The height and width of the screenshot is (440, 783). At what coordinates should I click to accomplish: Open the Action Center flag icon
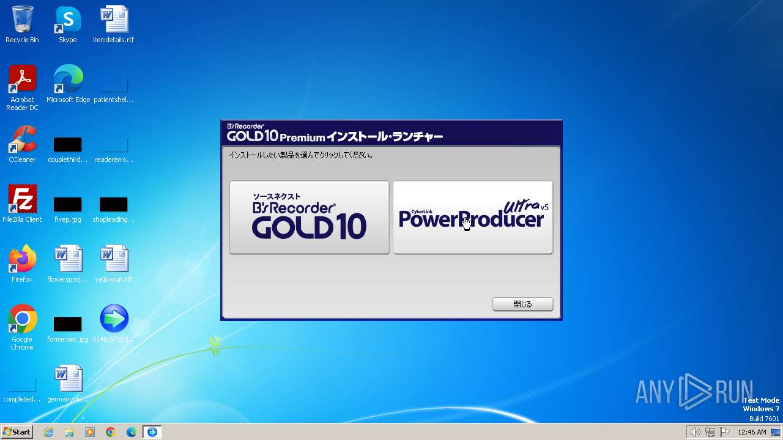click(x=725, y=432)
